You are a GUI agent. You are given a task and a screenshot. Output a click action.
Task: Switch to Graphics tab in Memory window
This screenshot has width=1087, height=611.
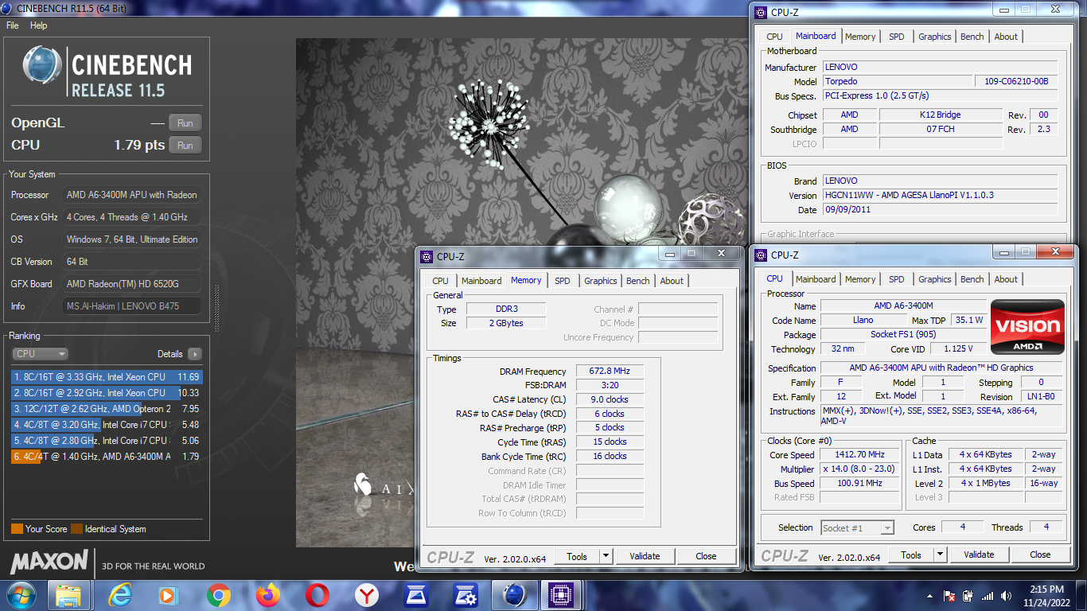pyautogui.click(x=601, y=281)
